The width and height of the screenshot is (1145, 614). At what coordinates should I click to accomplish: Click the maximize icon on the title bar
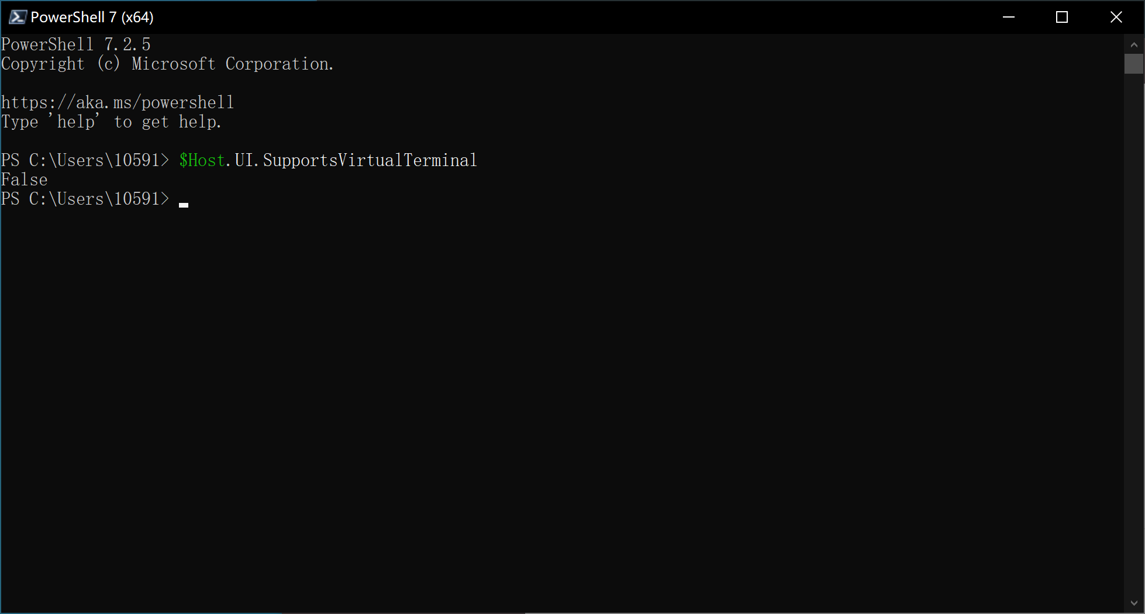[x=1063, y=16]
